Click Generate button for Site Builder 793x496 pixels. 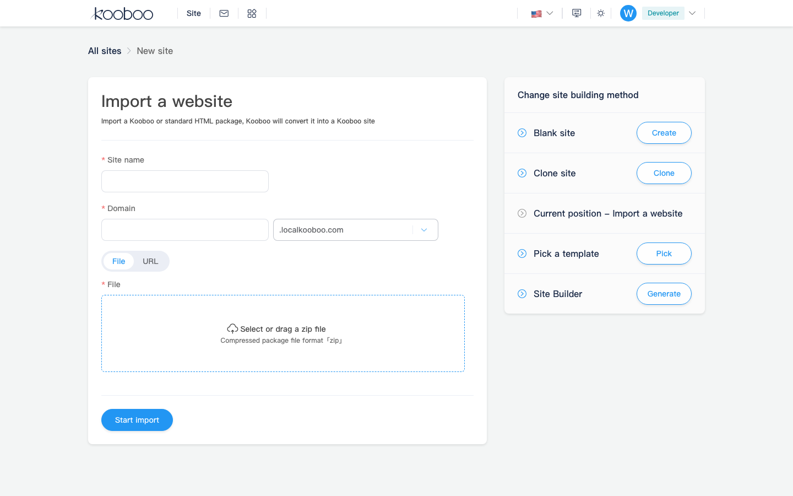coord(664,294)
